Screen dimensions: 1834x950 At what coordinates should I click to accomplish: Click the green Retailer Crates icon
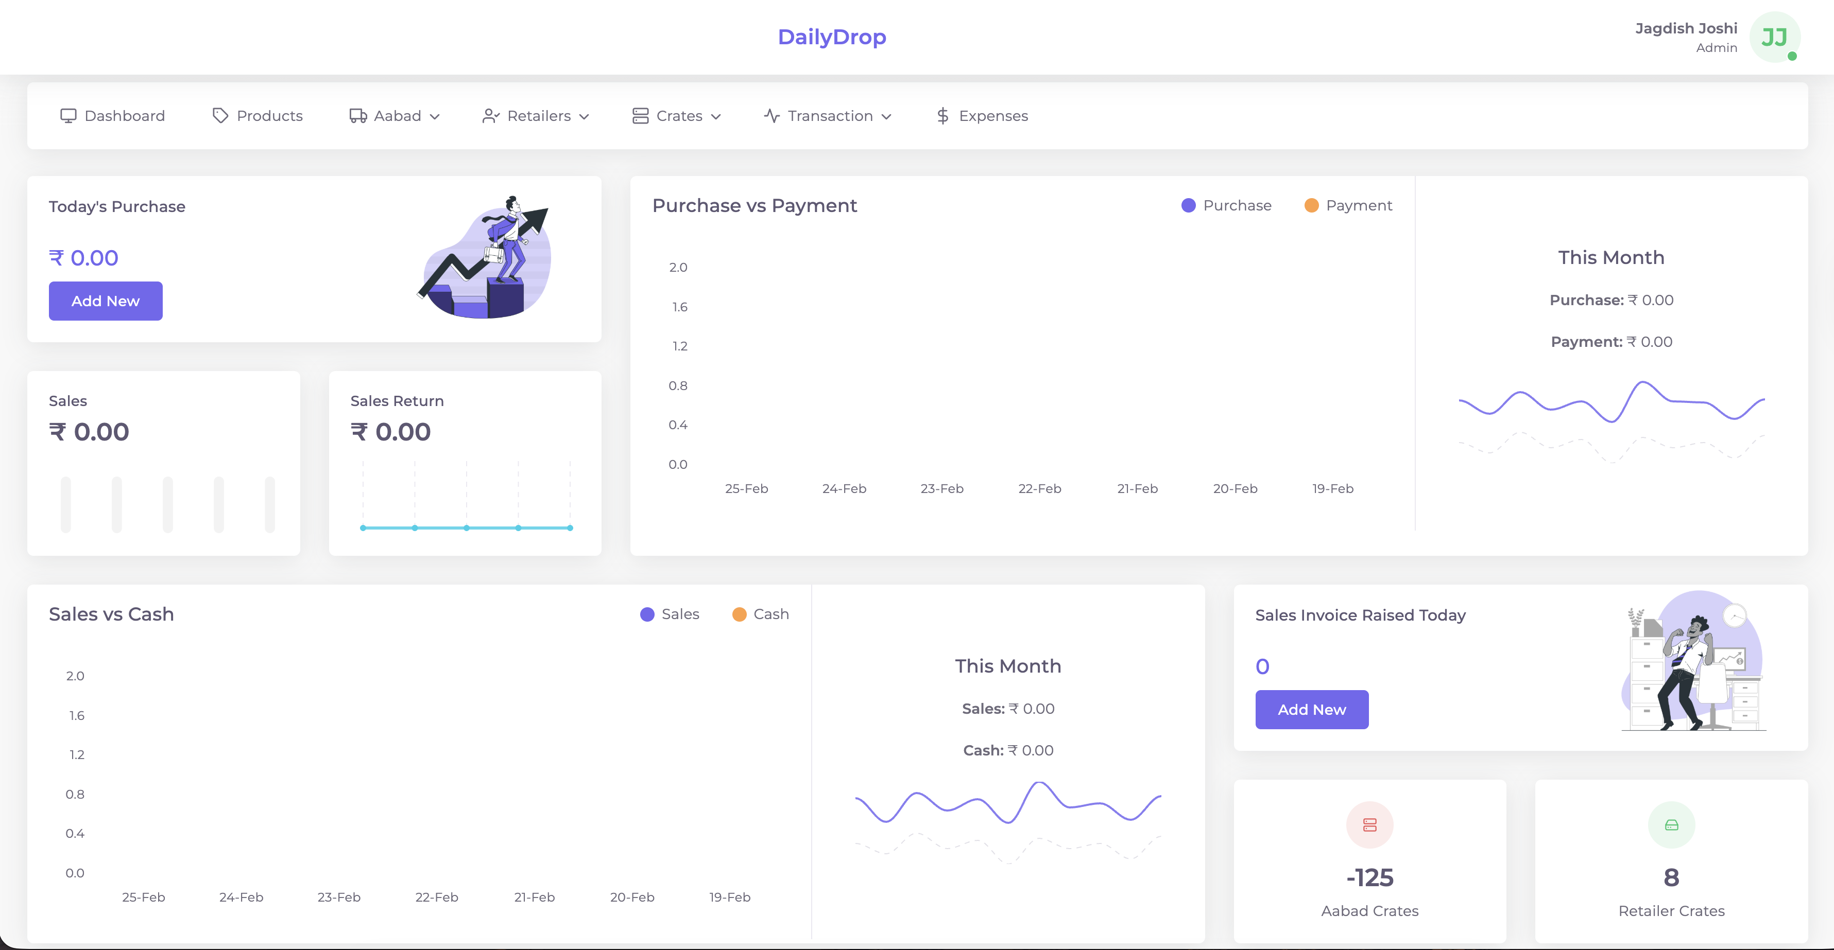point(1671,825)
